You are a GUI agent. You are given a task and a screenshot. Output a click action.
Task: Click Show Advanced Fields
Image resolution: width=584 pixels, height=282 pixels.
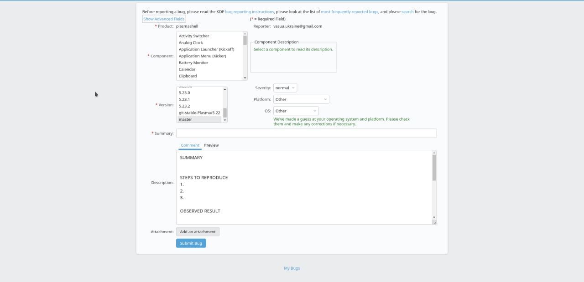pyautogui.click(x=164, y=19)
